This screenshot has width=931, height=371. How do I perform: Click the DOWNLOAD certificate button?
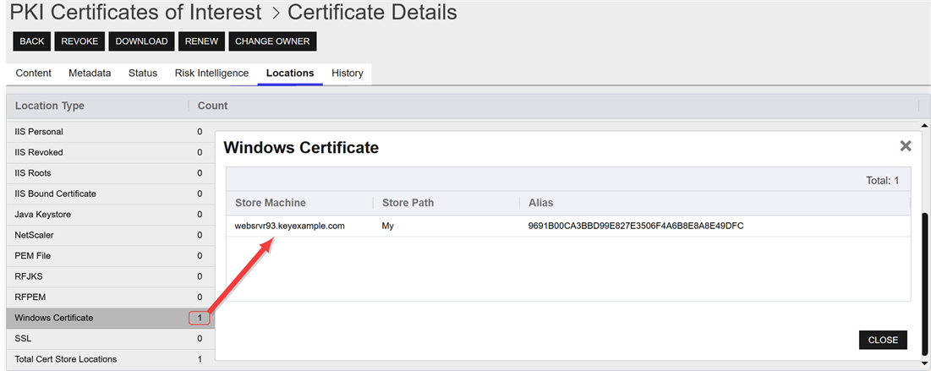tap(141, 41)
